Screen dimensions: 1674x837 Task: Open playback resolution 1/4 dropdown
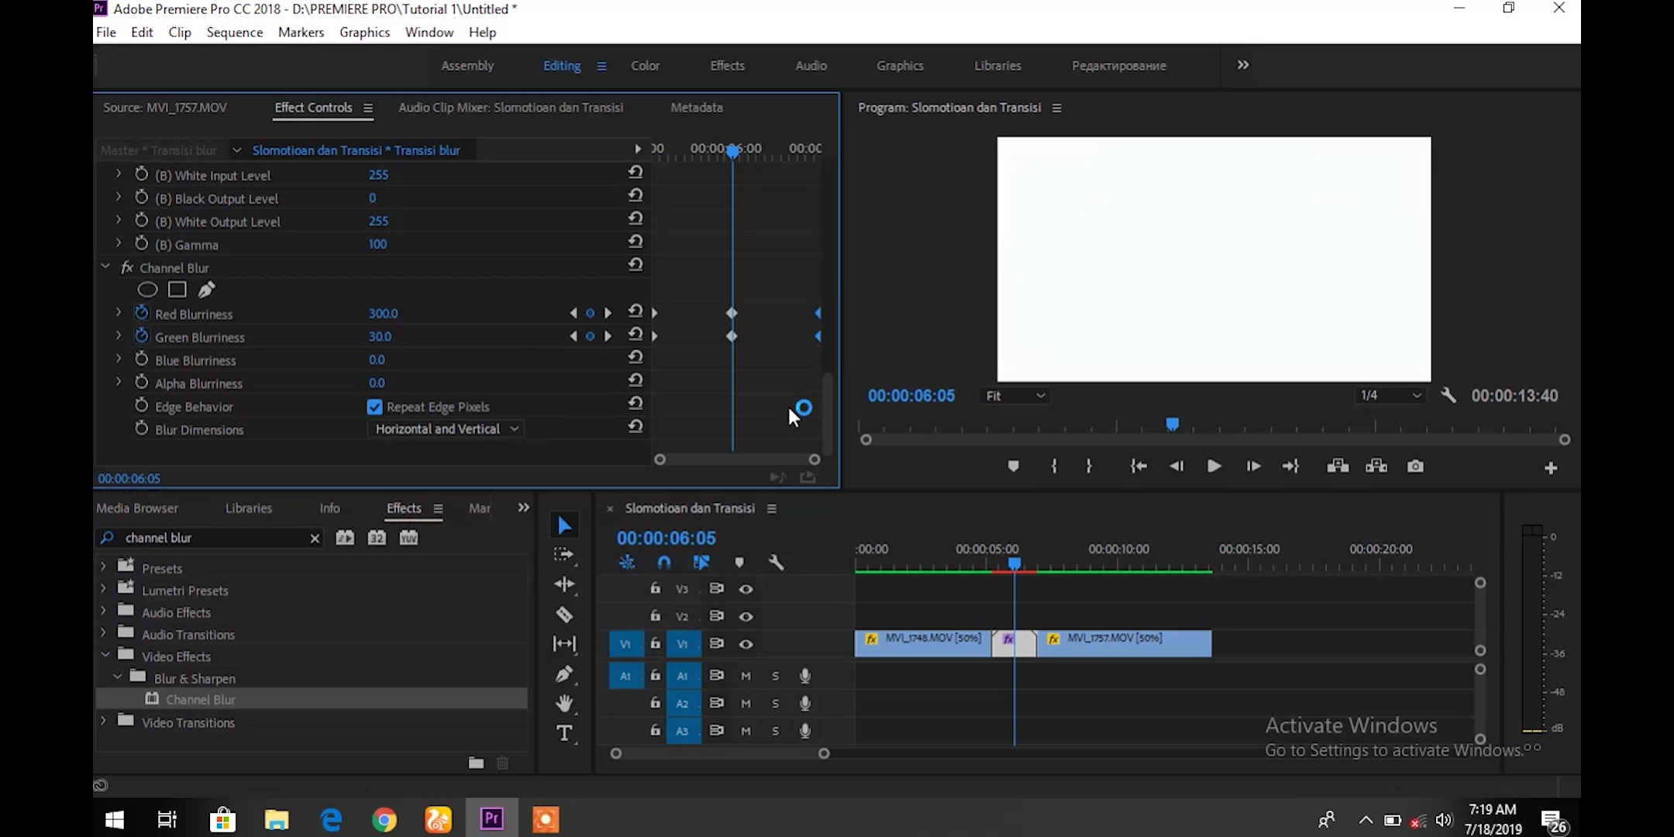click(x=1390, y=395)
